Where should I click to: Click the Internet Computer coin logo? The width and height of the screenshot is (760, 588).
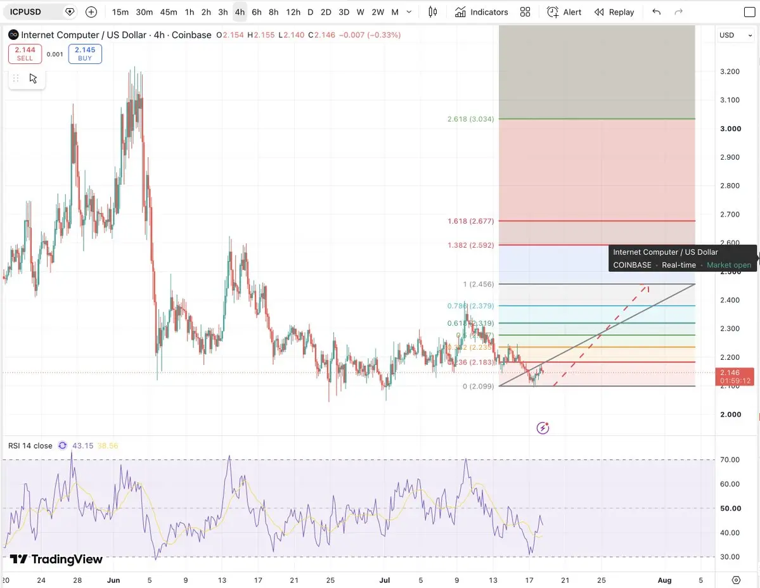point(13,35)
